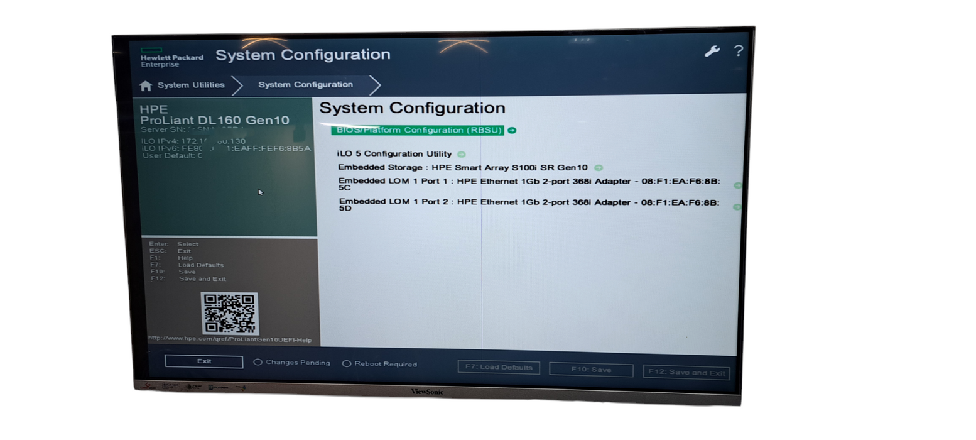The width and height of the screenshot is (976, 440).
Task: Click the 'F12: Save and Exit' key hint in sidebar
Action: pos(188,279)
